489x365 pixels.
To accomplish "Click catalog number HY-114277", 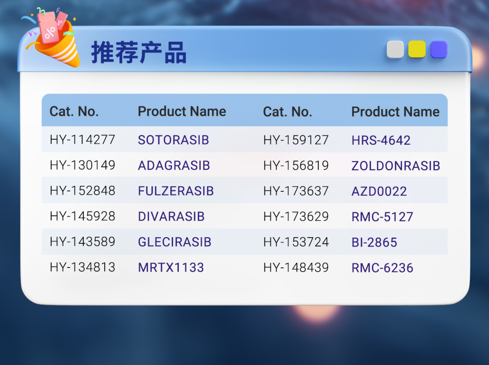I will pyautogui.click(x=82, y=140).
